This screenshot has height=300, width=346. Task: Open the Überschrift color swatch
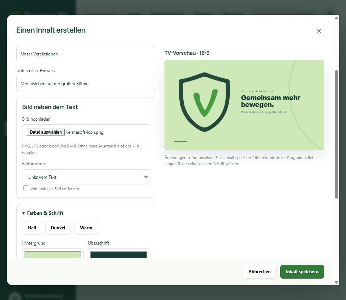[x=119, y=255]
